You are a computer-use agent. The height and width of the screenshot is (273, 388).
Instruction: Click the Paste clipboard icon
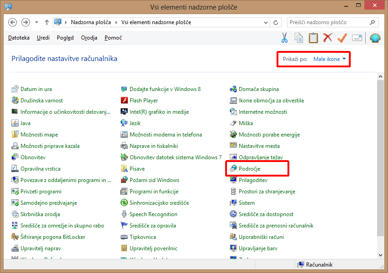(313, 38)
